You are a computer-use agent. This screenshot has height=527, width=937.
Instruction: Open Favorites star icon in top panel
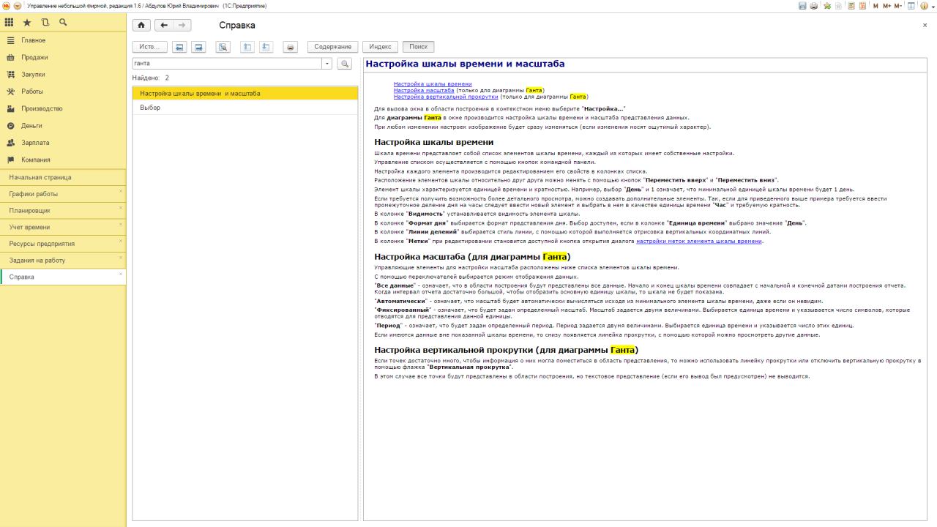pos(27,23)
